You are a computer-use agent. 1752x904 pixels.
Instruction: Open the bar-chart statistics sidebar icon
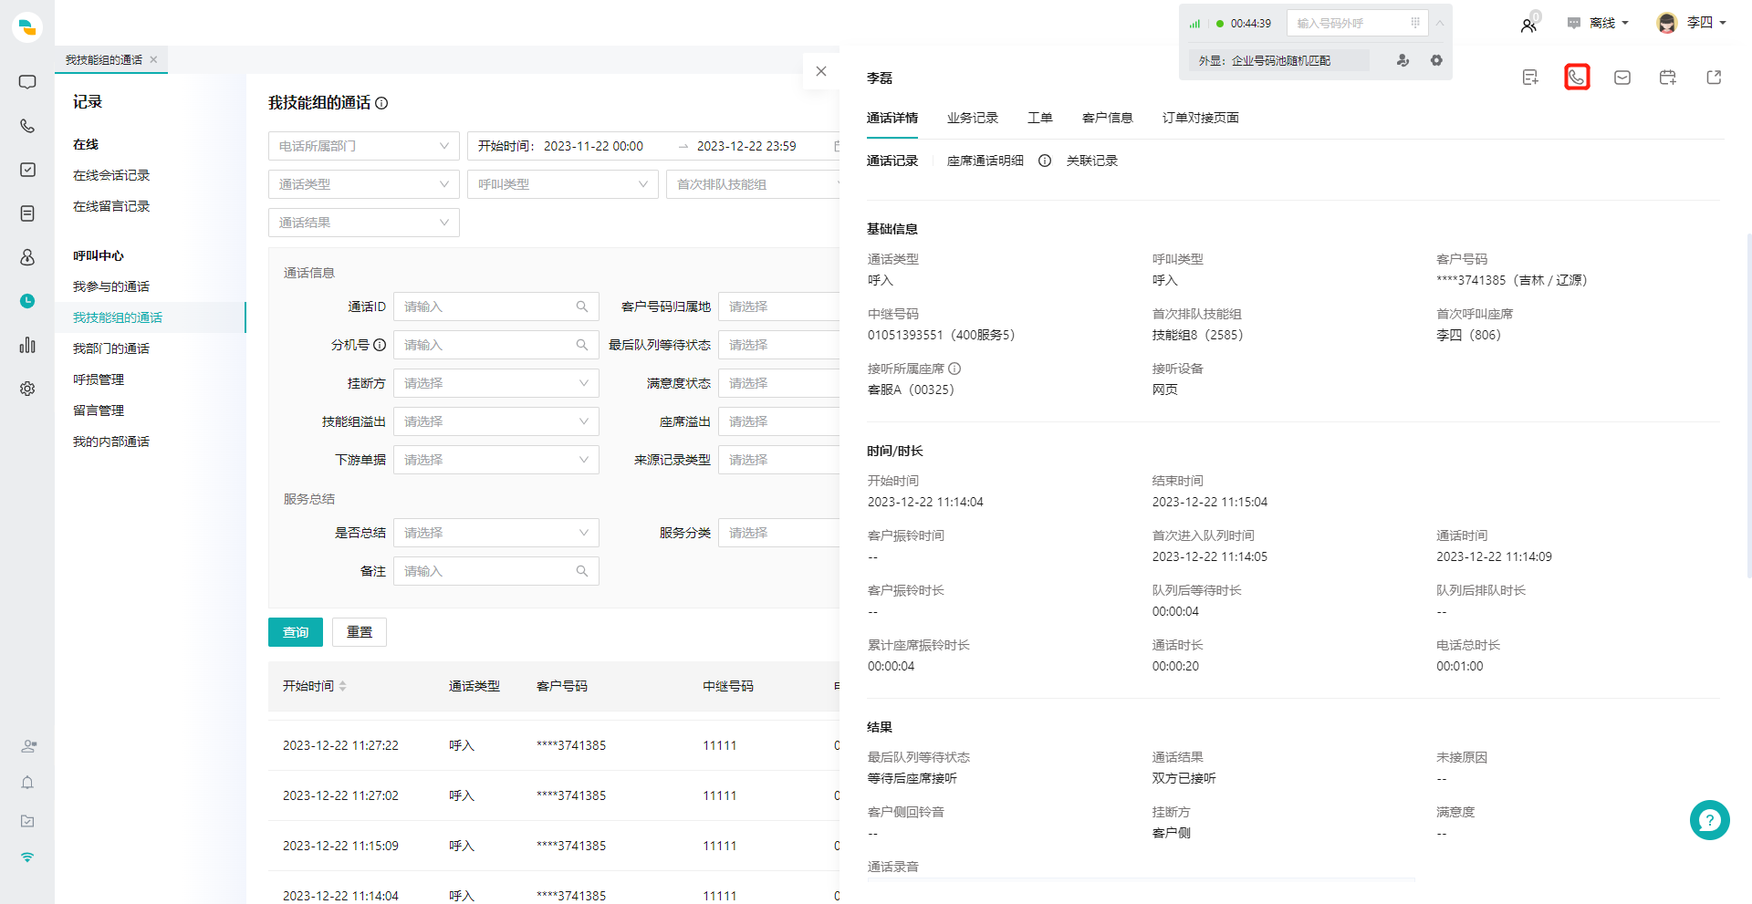[27, 345]
